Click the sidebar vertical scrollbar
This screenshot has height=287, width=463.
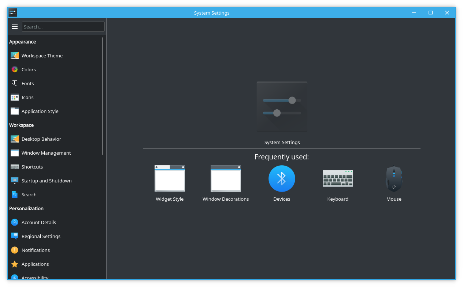(x=103, y=96)
